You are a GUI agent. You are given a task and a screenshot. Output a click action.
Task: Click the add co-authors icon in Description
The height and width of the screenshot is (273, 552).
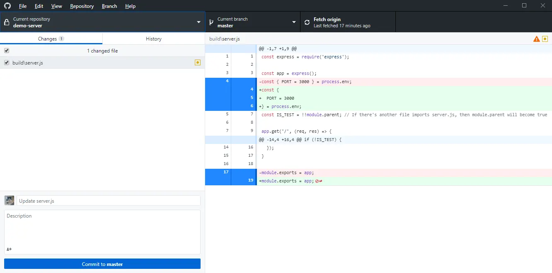[9, 249]
